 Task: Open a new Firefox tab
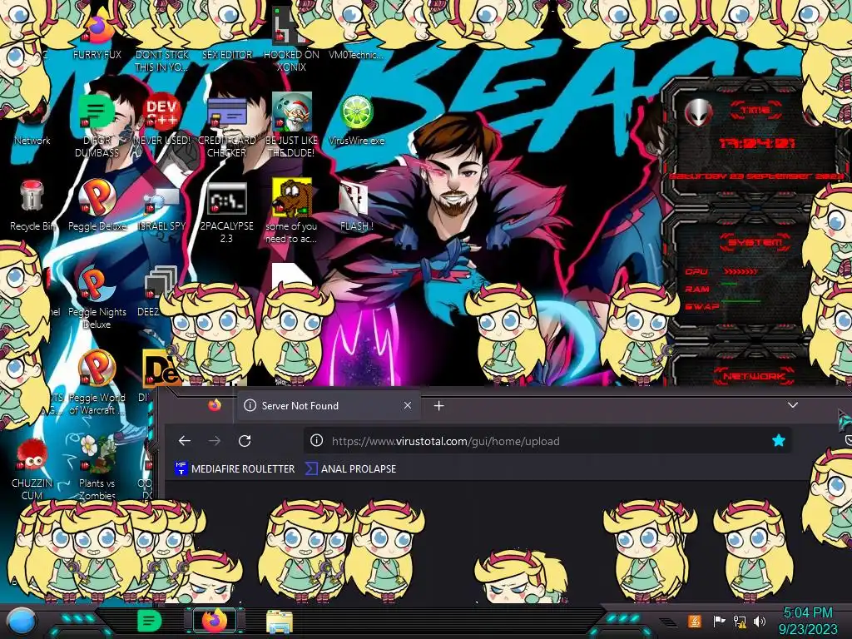[439, 406]
